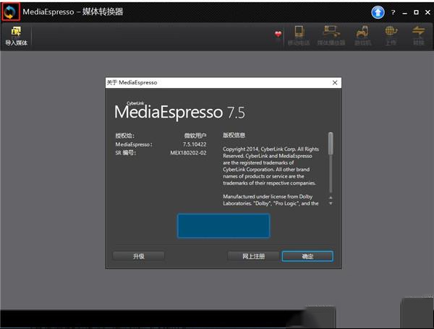The image size is (434, 329).
Task: Open help with the question mark
Action: click(393, 12)
